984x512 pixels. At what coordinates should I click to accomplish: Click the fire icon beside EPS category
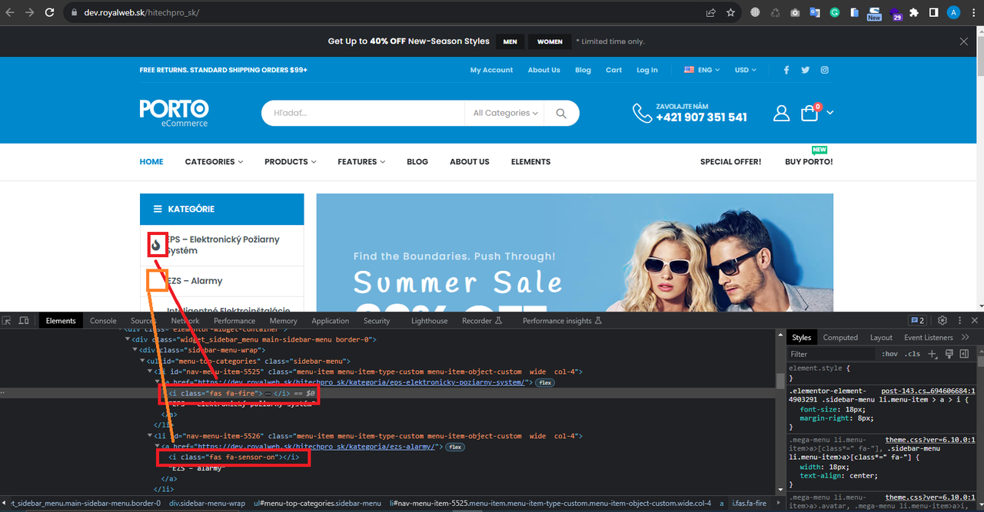157,245
